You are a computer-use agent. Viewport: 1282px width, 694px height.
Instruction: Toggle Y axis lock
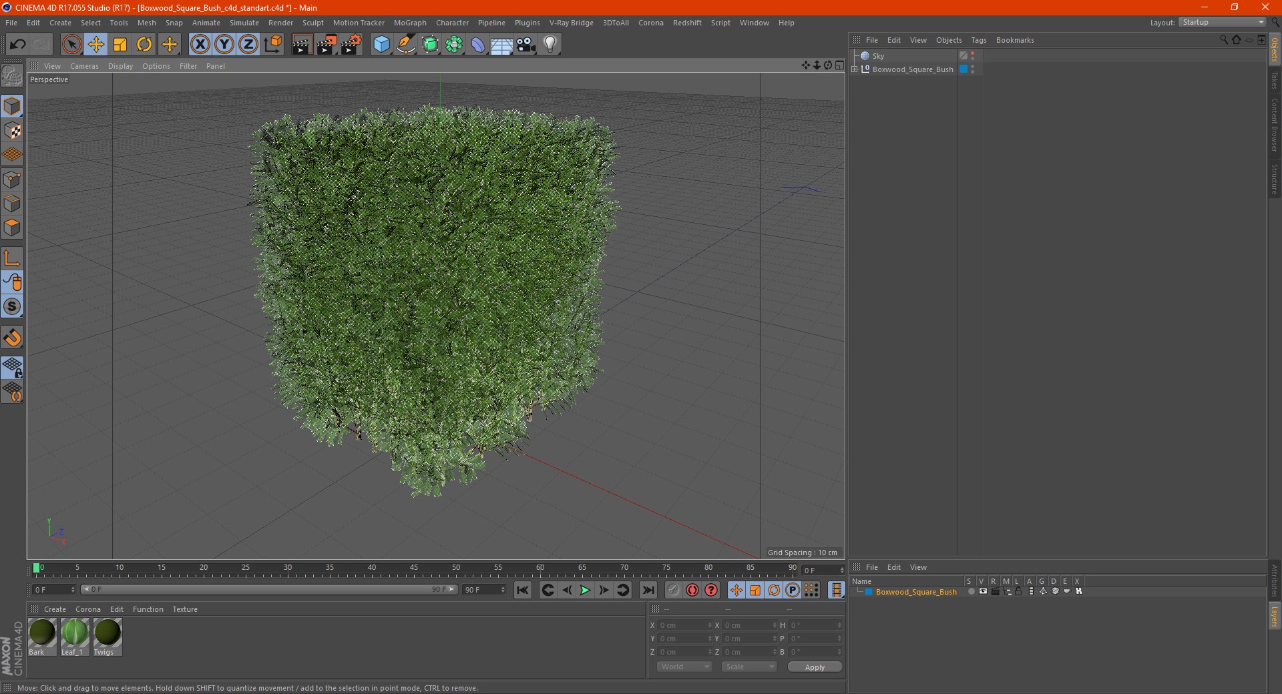click(x=224, y=45)
